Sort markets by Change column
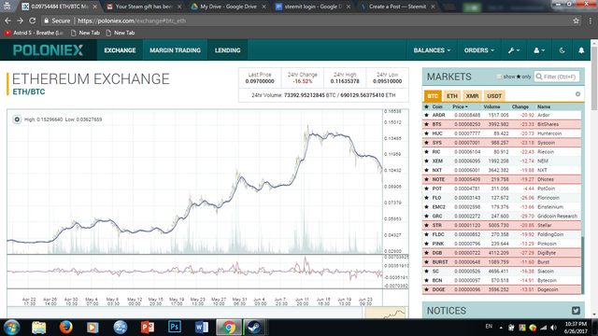The image size is (598, 336). (x=520, y=106)
